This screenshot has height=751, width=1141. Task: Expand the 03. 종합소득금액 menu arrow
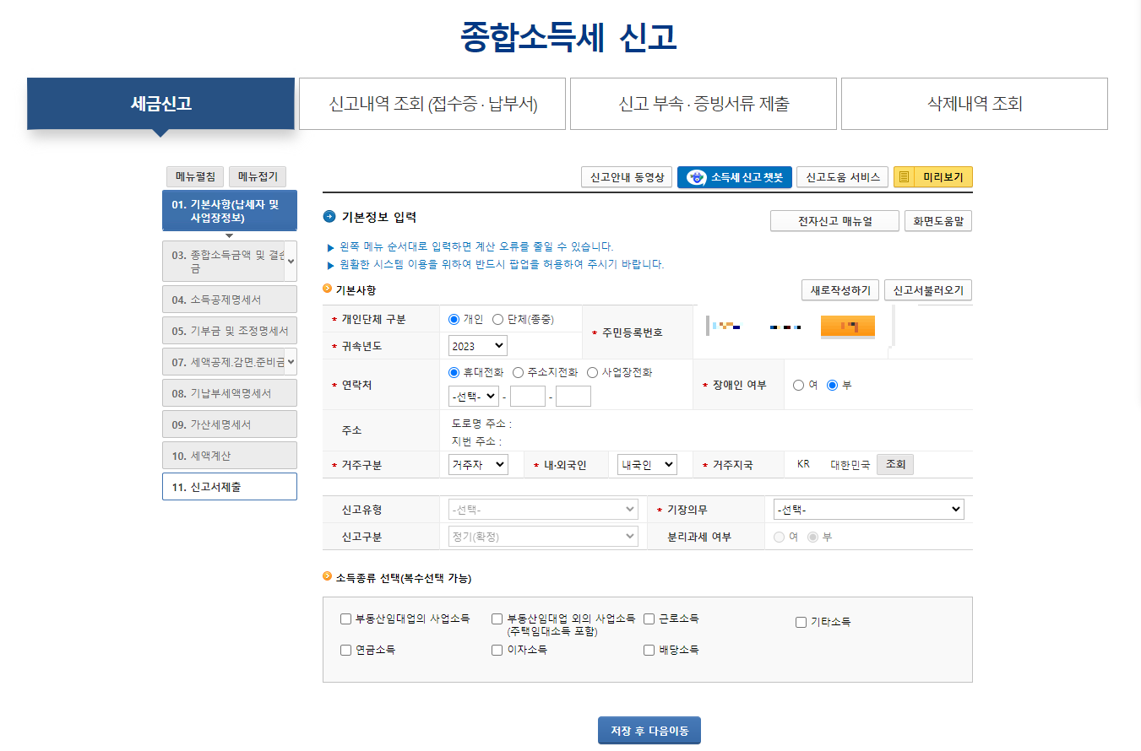[291, 261]
